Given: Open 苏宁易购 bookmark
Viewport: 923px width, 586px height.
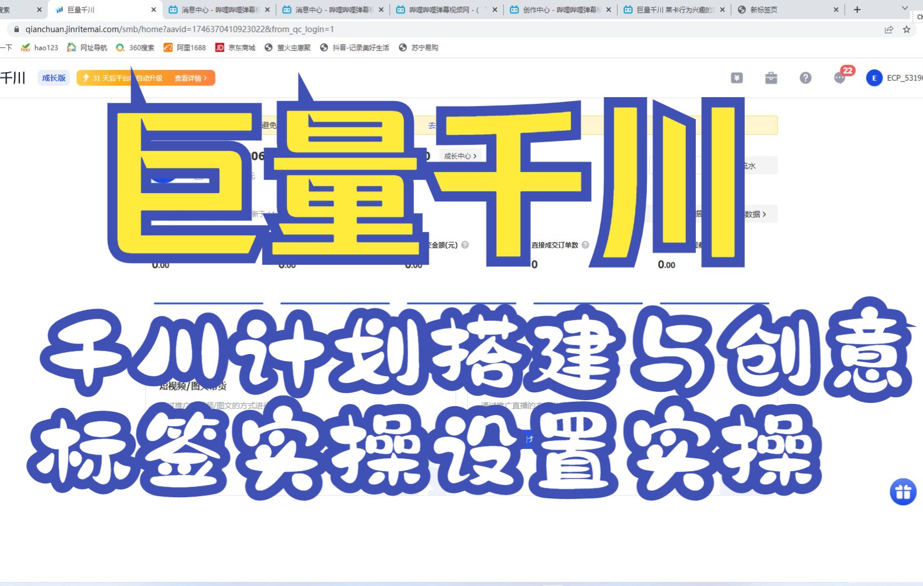Looking at the screenshot, I should tap(419, 48).
